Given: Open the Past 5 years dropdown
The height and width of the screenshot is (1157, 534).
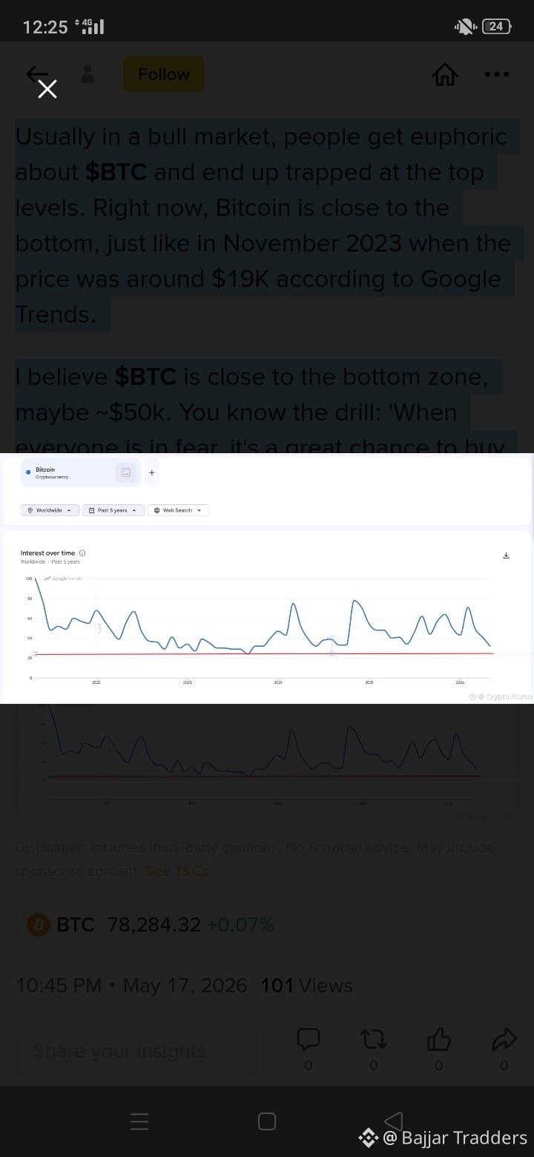Looking at the screenshot, I should (x=113, y=510).
